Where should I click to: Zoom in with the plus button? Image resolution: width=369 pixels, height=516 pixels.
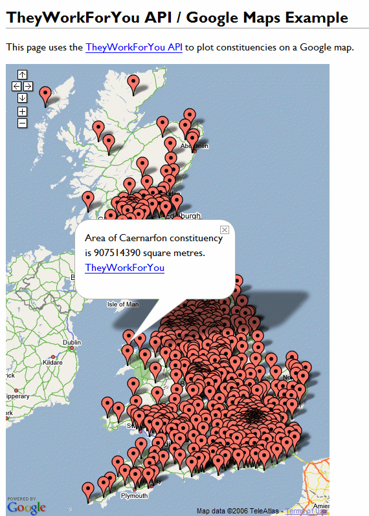22,111
